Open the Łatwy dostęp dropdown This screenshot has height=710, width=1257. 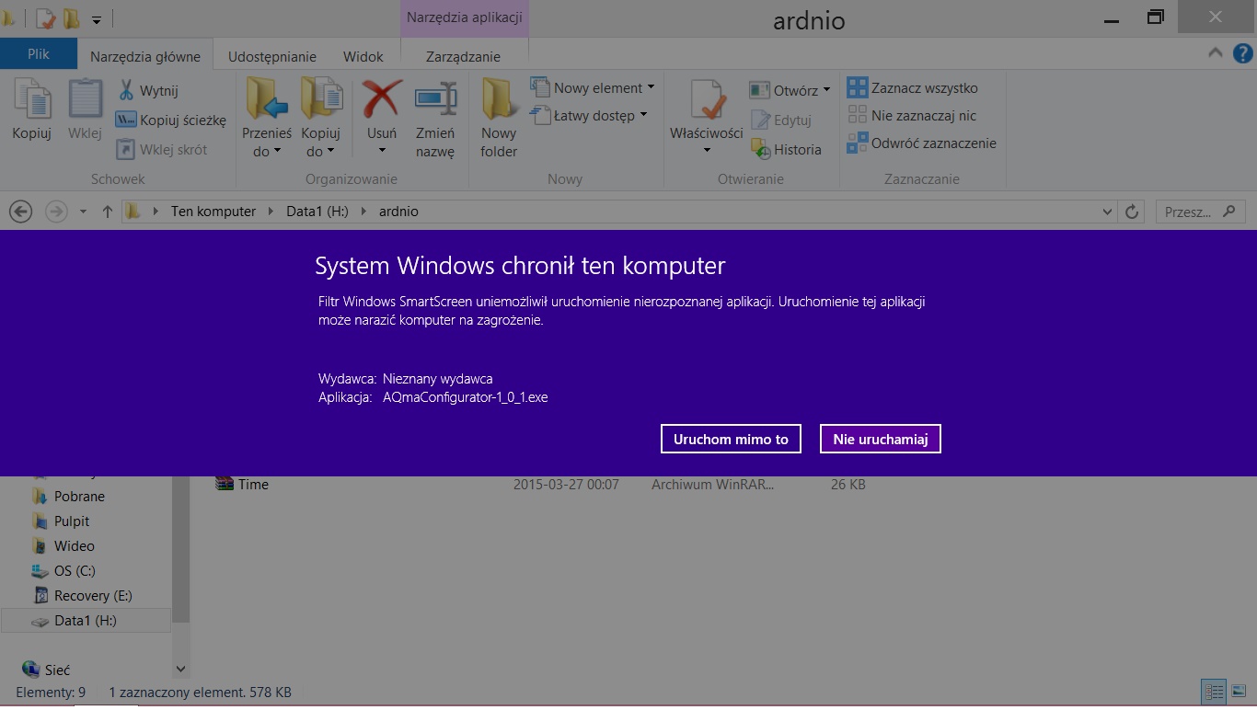pyautogui.click(x=643, y=115)
